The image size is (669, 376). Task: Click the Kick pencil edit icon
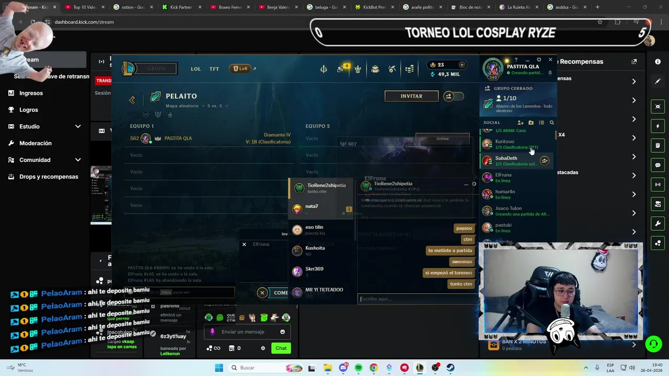tap(658, 81)
